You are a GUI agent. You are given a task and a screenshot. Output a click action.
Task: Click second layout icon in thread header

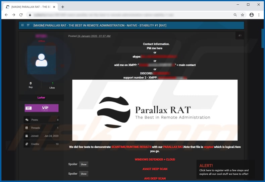28,25
